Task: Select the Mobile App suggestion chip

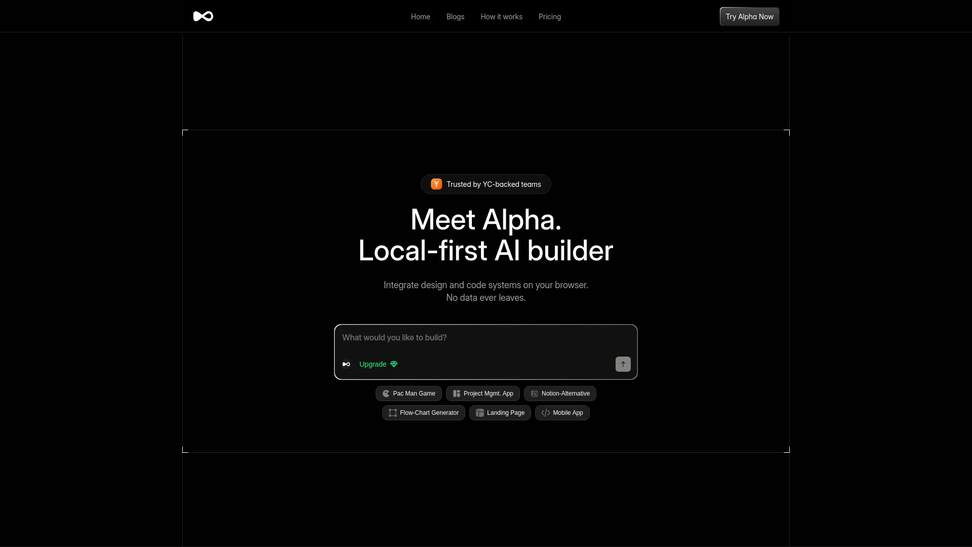Action: click(562, 413)
